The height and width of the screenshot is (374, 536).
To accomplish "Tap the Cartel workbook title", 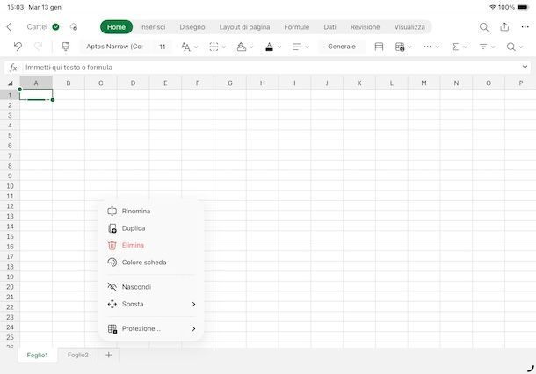I will 37,27.
